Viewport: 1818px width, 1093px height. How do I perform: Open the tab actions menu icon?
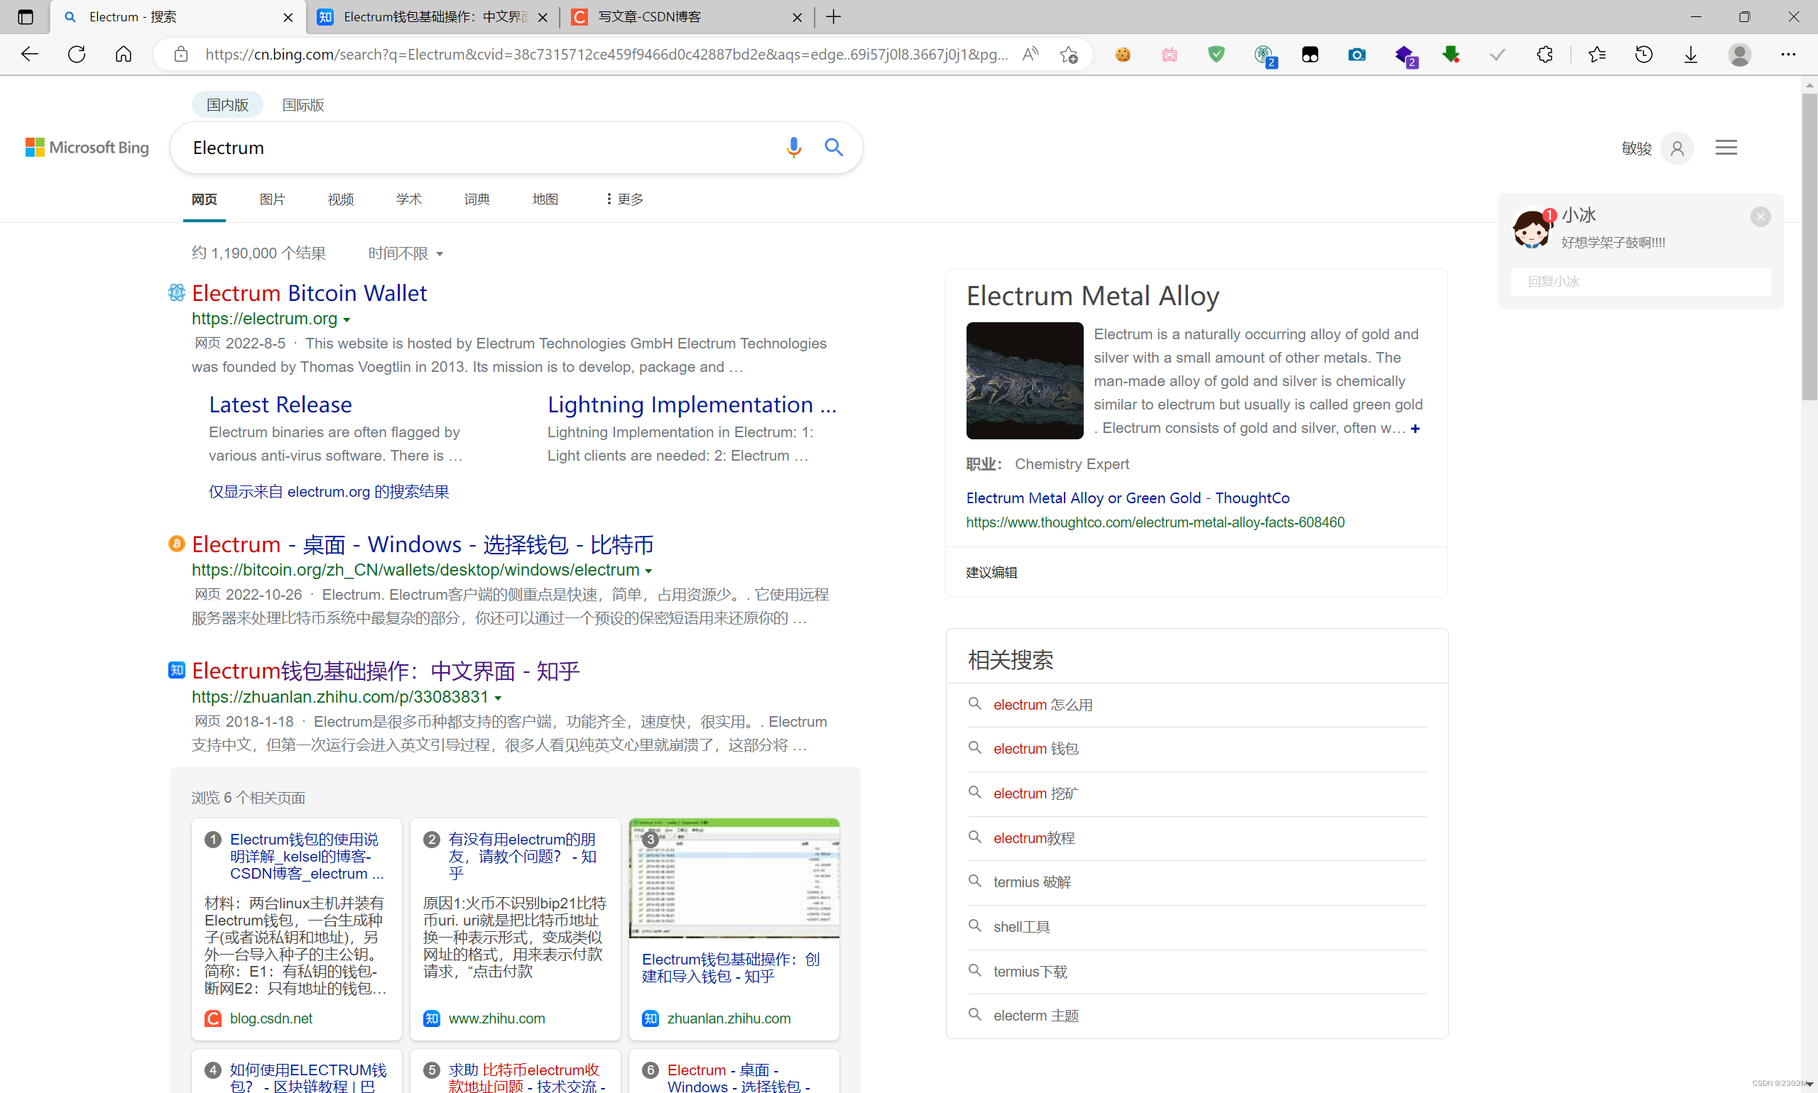tap(25, 16)
